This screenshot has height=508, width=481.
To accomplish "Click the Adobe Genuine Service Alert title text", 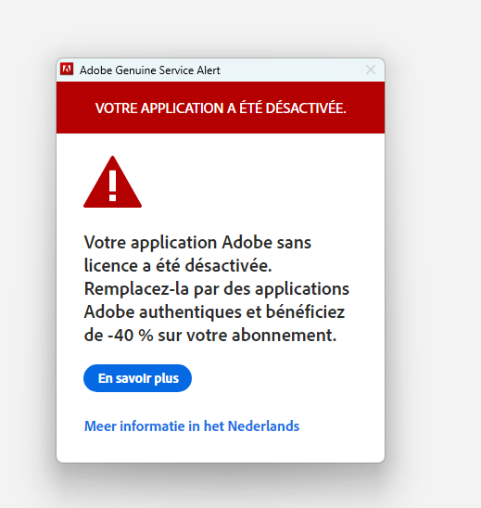I will pyautogui.click(x=150, y=70).
